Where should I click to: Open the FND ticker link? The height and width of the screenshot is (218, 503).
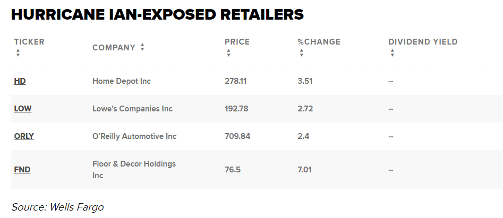coord(22,170)
